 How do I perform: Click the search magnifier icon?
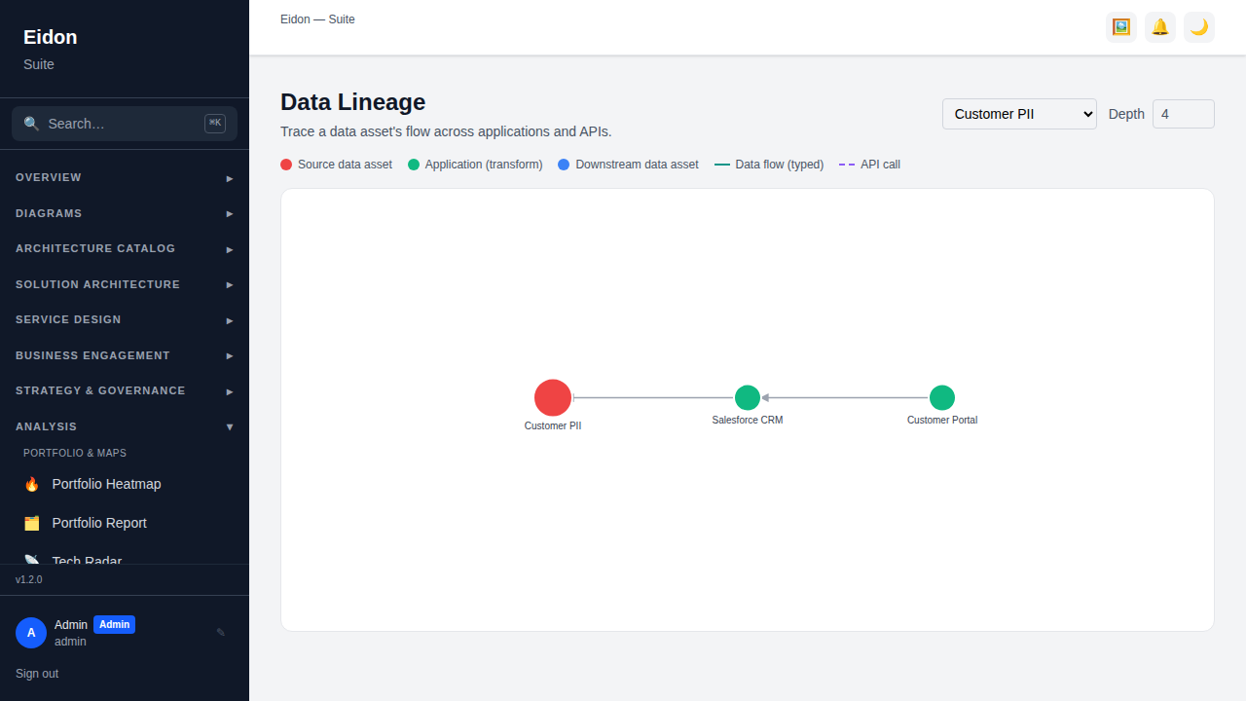31,124
